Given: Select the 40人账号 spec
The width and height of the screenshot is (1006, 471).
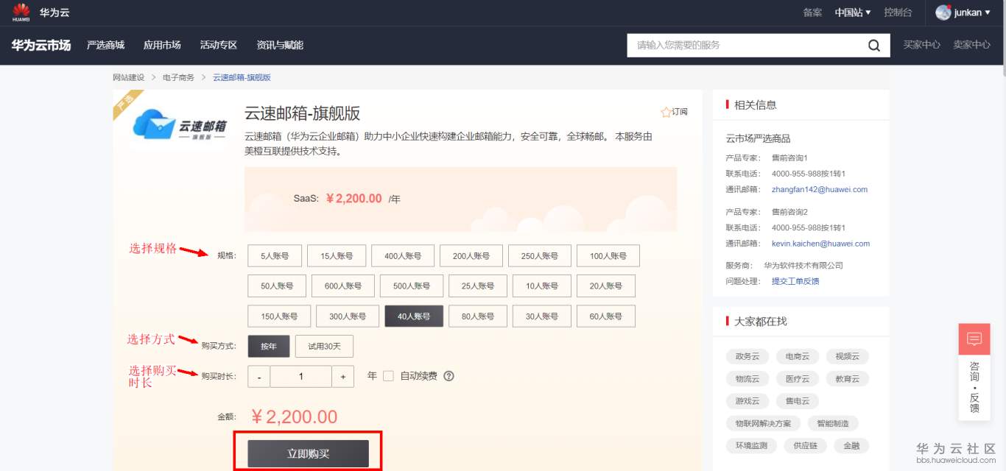Looking at the screenshot, I should 414,316.
